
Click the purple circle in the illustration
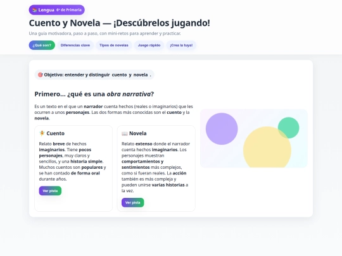tap(222, 129)
